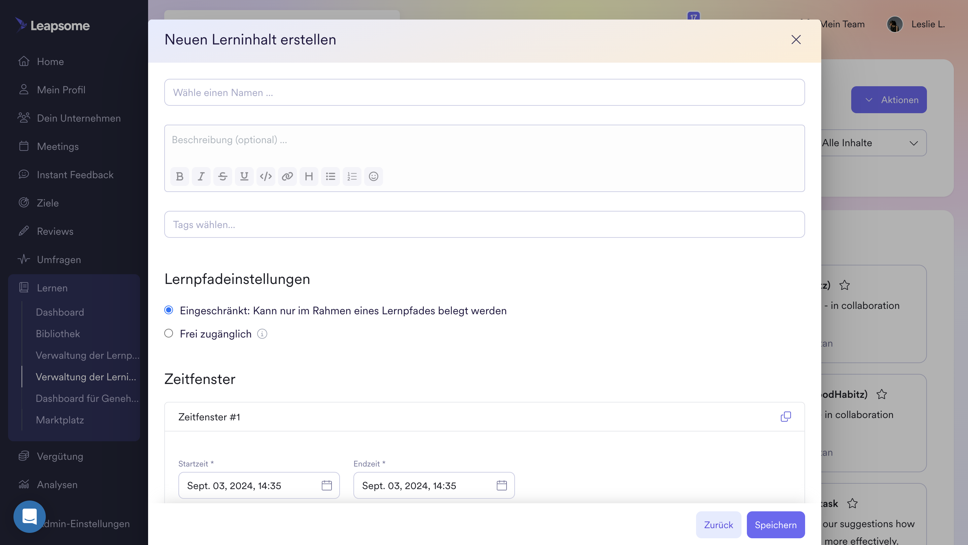Open the Startzeit calendar picker
The width and height of the screenshot is (968, 545).
coord(326,486)
